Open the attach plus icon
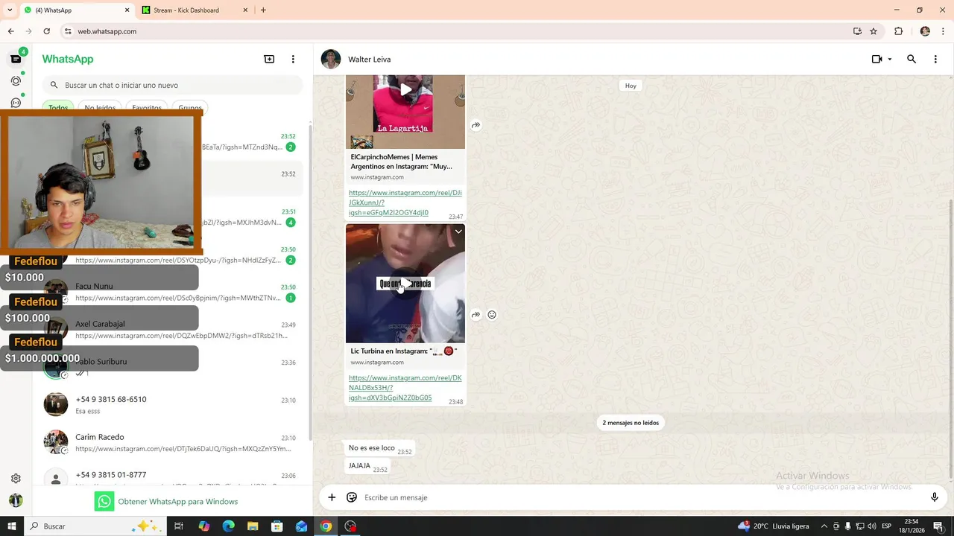This screenshot has width=954, height=536. point(332,497)
